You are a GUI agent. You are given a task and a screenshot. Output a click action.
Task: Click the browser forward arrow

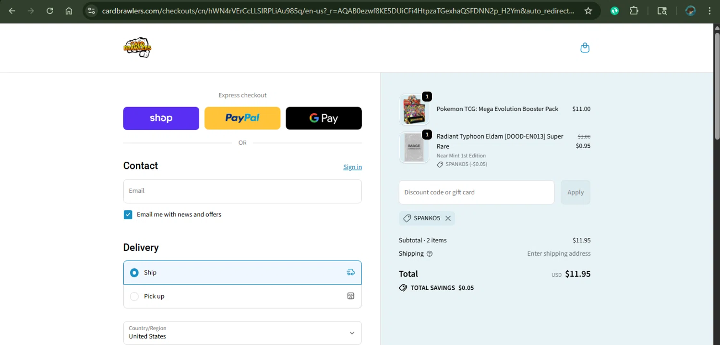31,11
